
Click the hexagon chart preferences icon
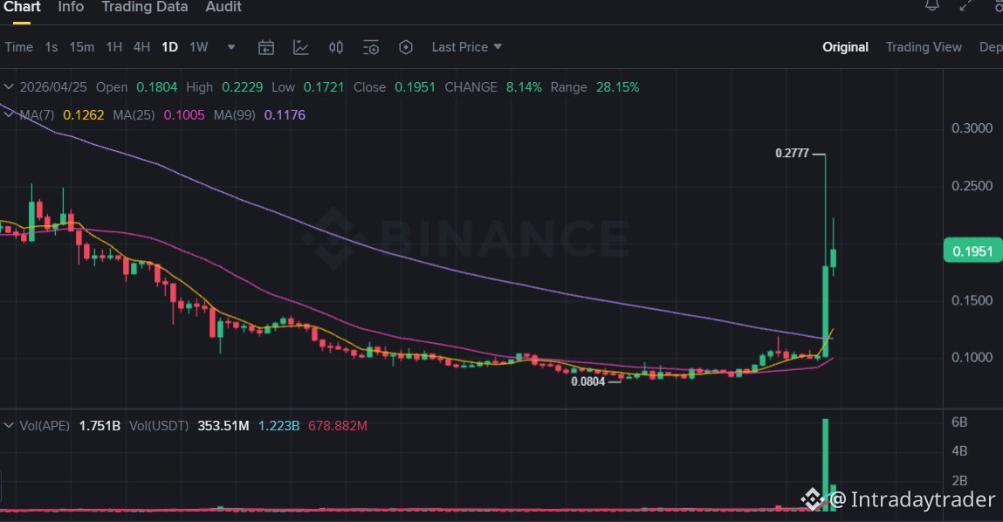click(x=406, y=47)
